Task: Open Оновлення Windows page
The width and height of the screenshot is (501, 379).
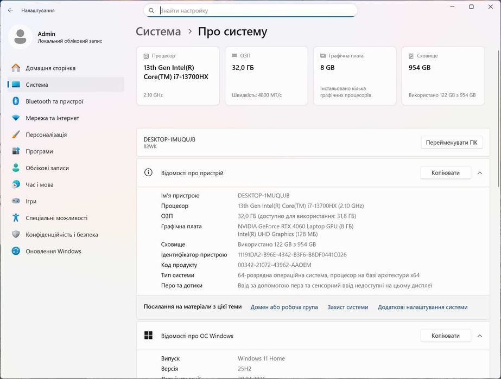Action: (x=66, y=251)
